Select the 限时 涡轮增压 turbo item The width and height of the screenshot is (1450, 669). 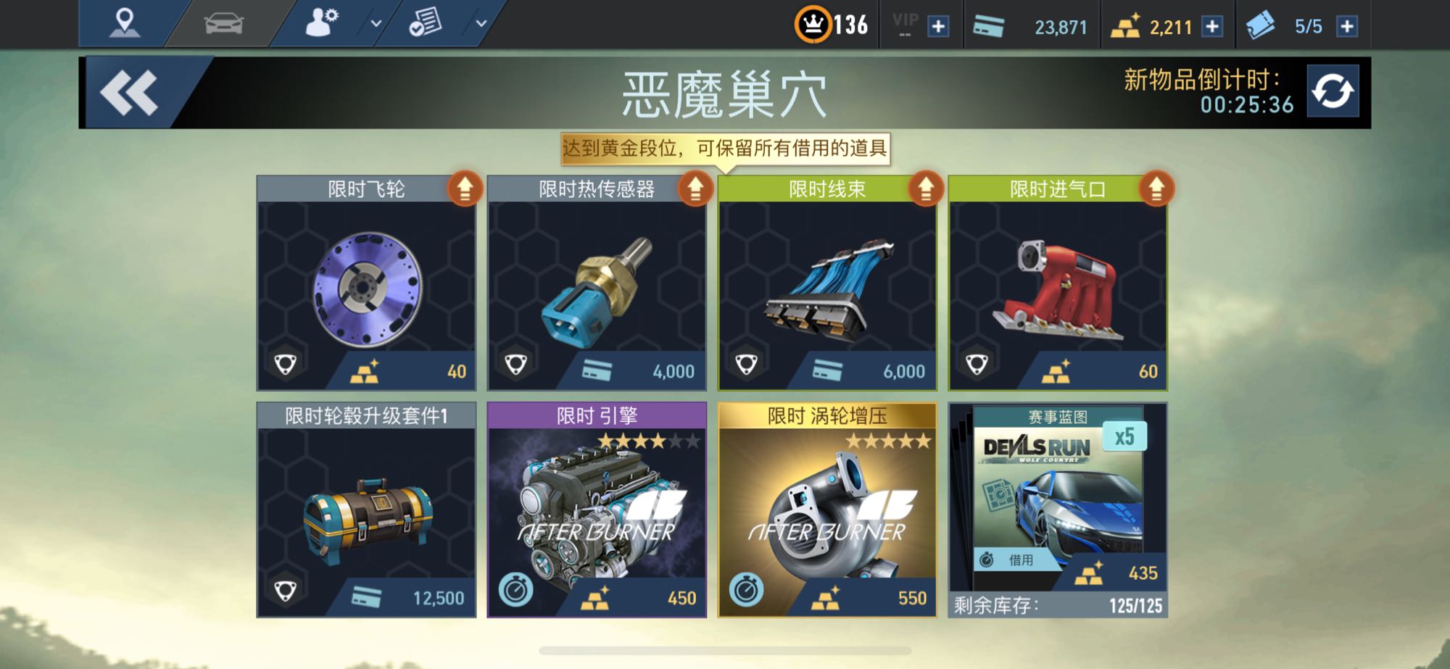[827, 510]
